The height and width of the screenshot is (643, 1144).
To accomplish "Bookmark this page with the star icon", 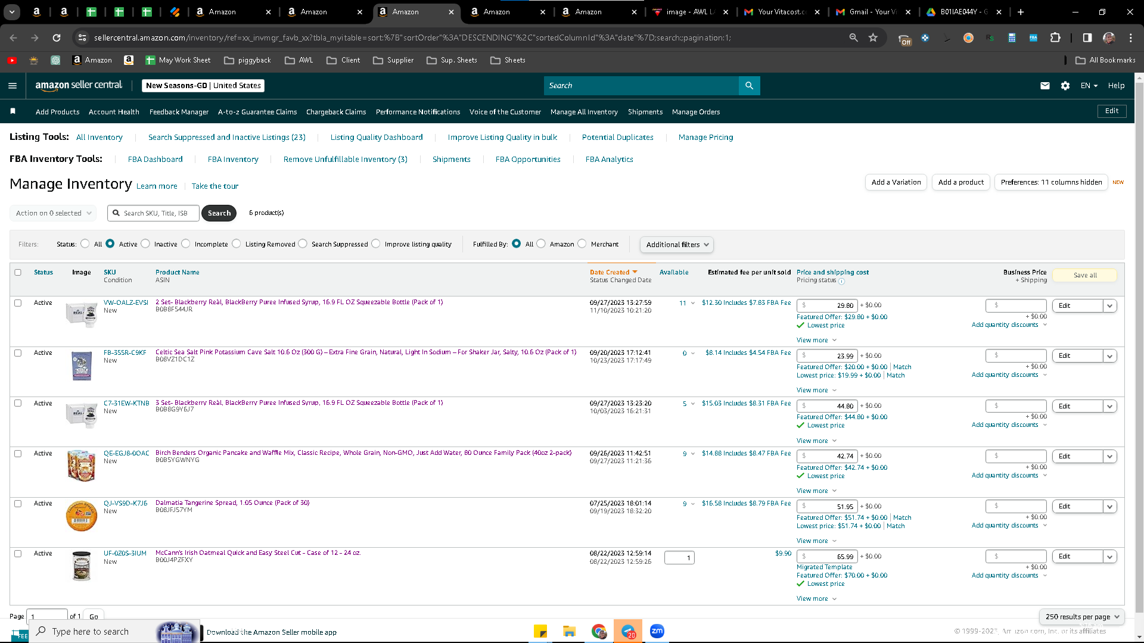I will tap(873, 38).
